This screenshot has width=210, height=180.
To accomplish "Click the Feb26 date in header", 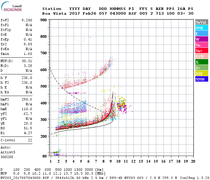I will (x=89, y=13).
